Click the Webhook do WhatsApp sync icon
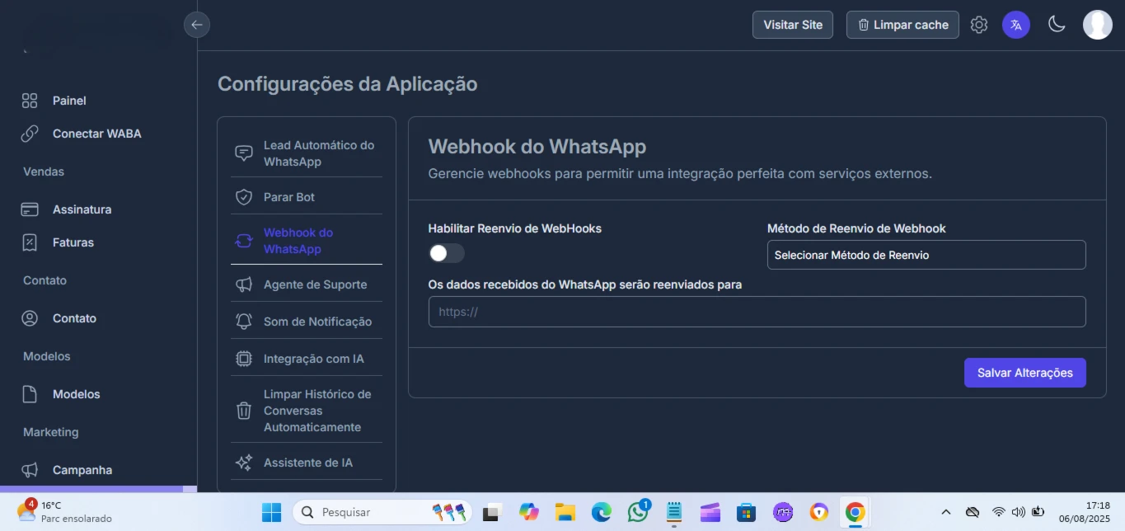The height and width of the screenshot is (531, 1125). (244, 241)
